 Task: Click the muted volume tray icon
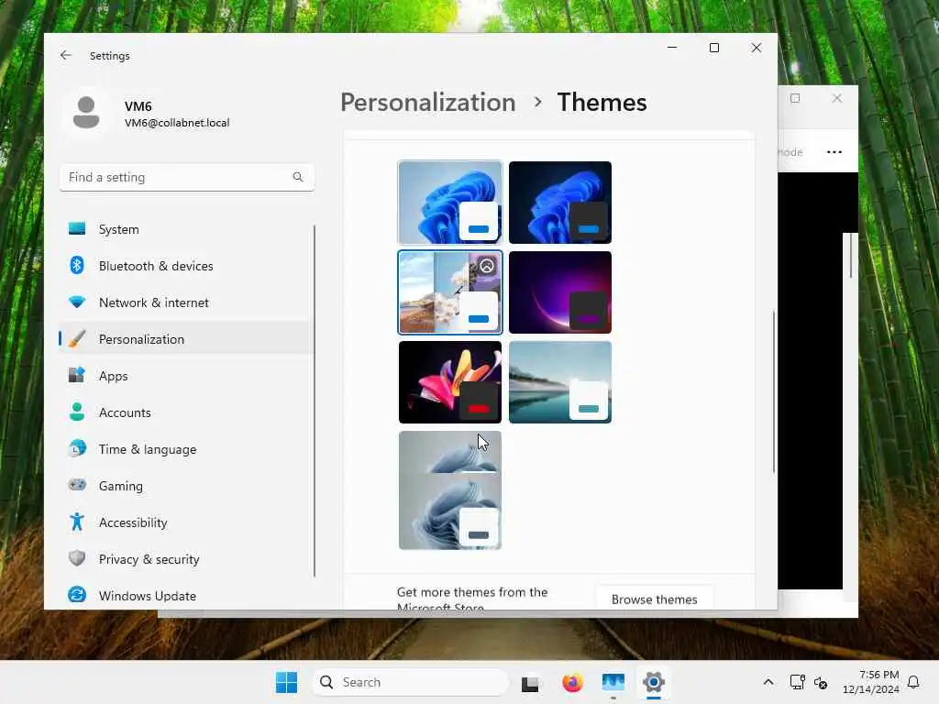tap(821, 682)
